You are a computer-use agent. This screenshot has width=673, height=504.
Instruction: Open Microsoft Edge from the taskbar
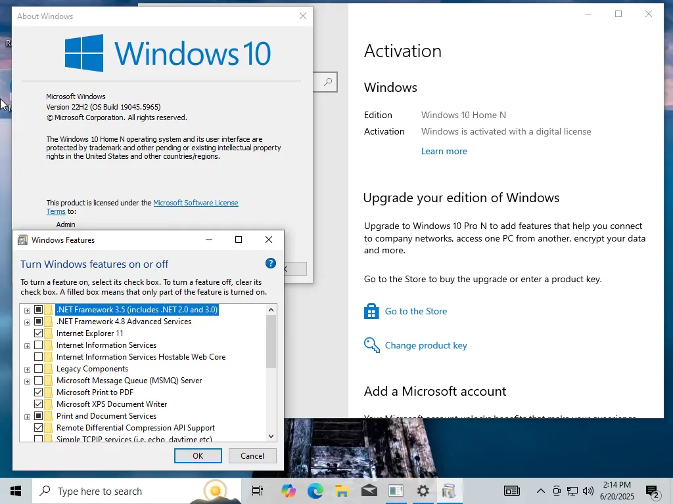pyautogui.click(x=315, y=491)
